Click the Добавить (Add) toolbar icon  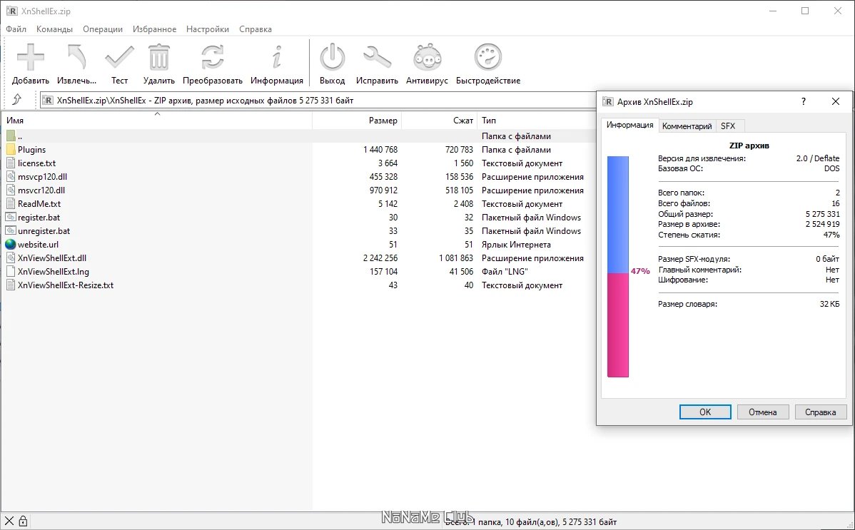pos(31,57)
